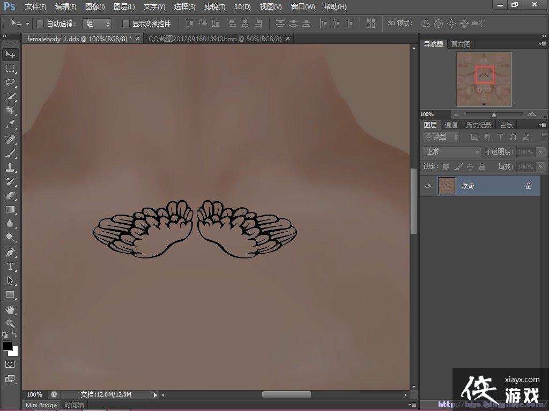The height and width of the screenshot is (411, 549).
Task: Open the 滤镜(T) menu
Action: pos(214,7)
